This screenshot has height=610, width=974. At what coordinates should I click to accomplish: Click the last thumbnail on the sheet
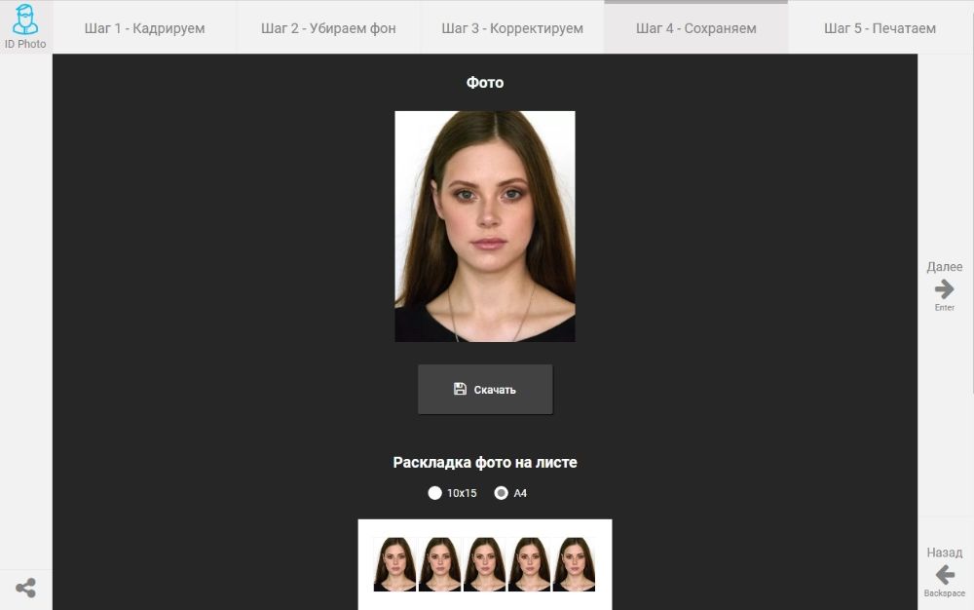pos(574,564)
